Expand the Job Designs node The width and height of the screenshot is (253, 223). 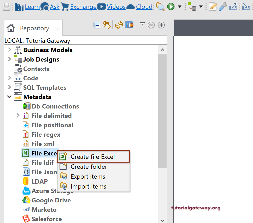9,59
